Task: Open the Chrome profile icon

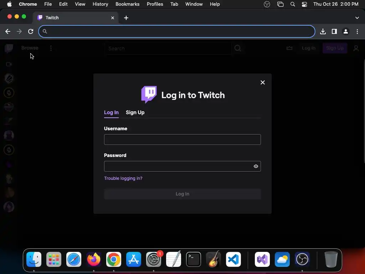Action: coord(346,31)
